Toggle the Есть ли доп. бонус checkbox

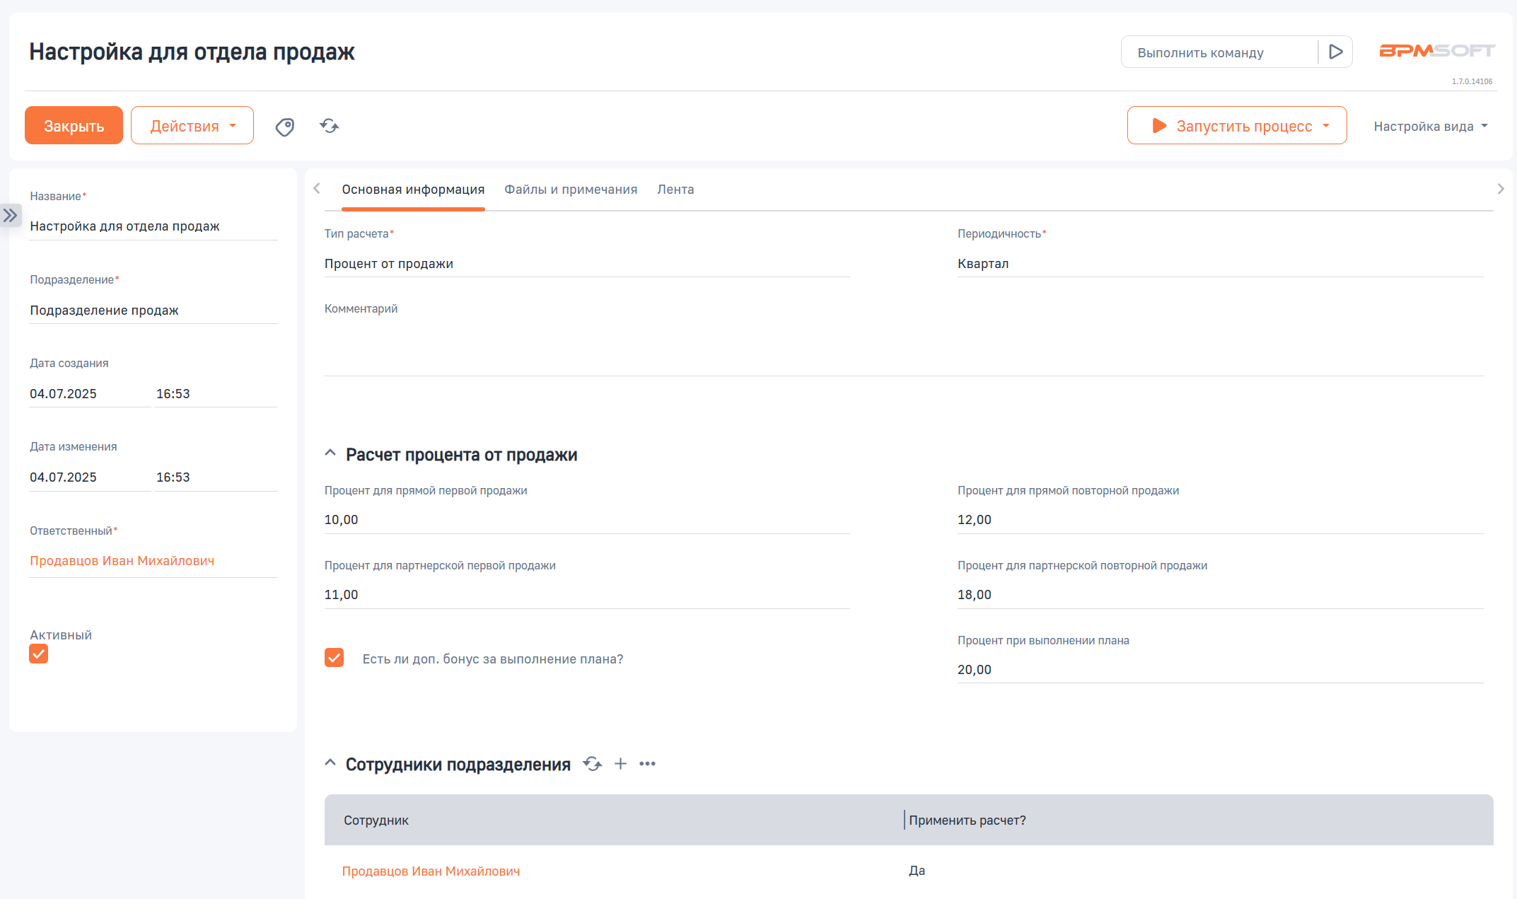334,658
